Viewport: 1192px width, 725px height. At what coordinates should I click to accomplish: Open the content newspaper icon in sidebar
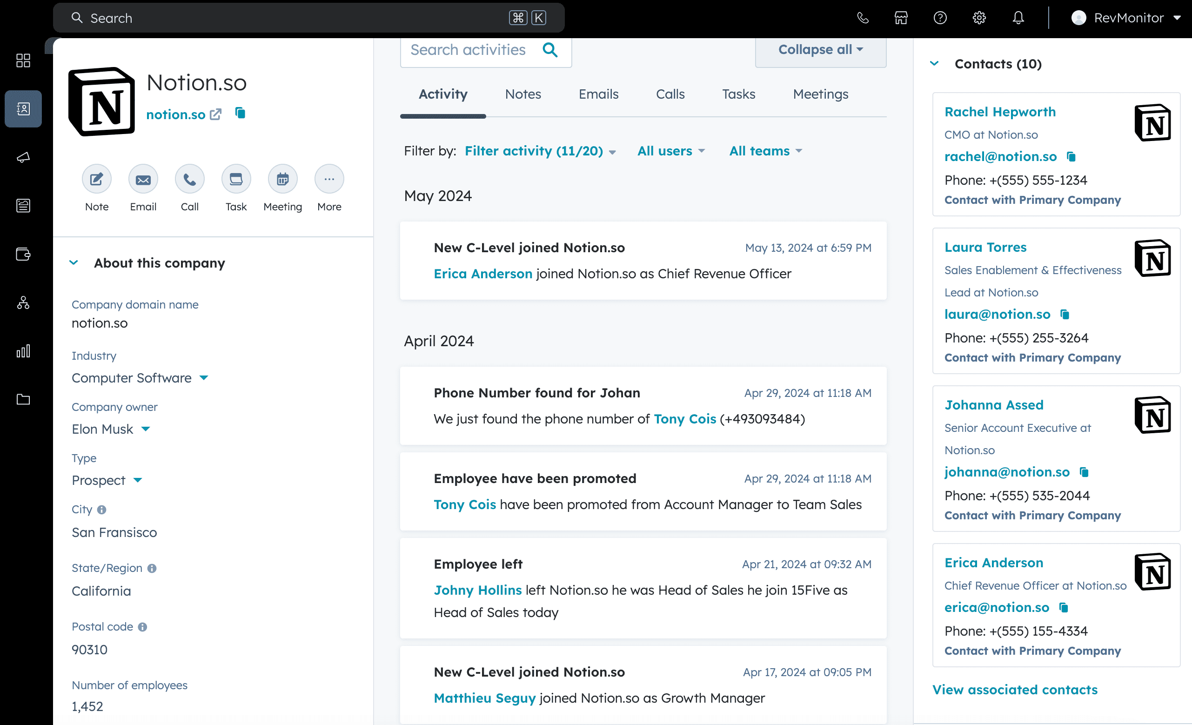pos(23,206)
